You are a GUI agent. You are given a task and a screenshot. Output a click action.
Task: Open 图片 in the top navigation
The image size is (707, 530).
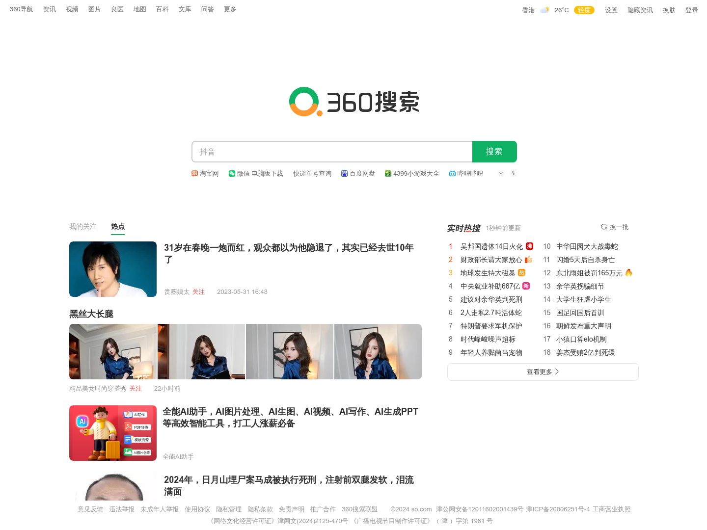click(95, 9)
